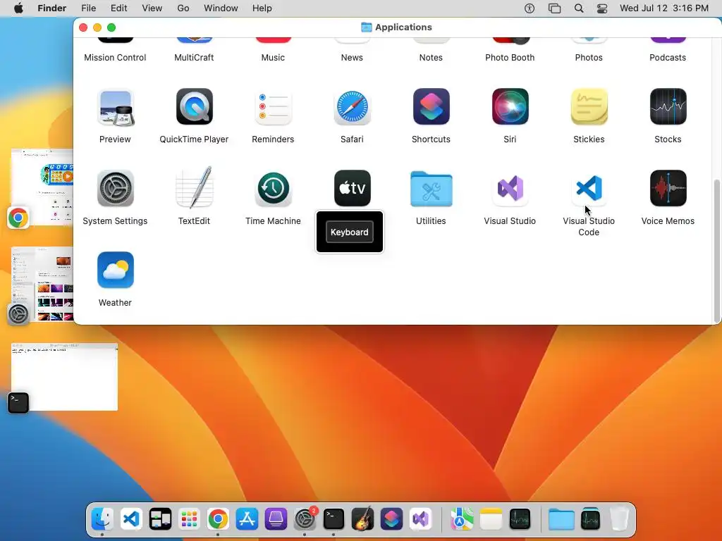The image size is (722, 541).
Task: Select the Time Machine app icon
Action: (x=273, y=189)
